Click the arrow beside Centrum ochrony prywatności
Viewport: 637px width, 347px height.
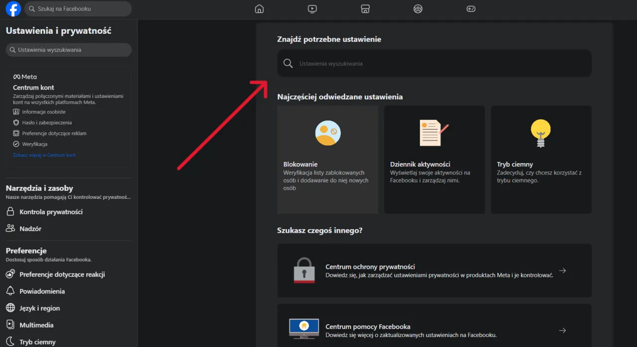(562, 270)
